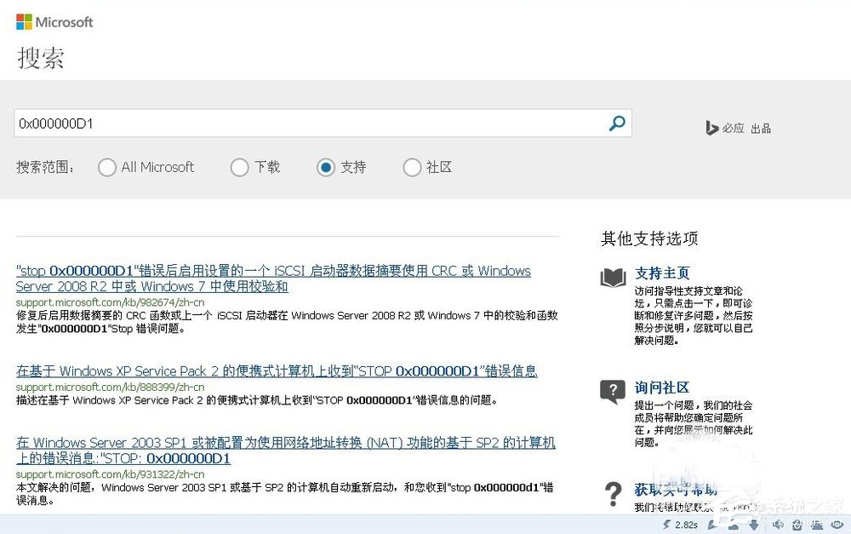Select the All Microsoft search scope

[107, 168]
